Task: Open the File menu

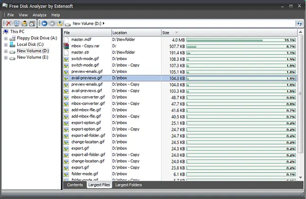Action: pos(10,15)
